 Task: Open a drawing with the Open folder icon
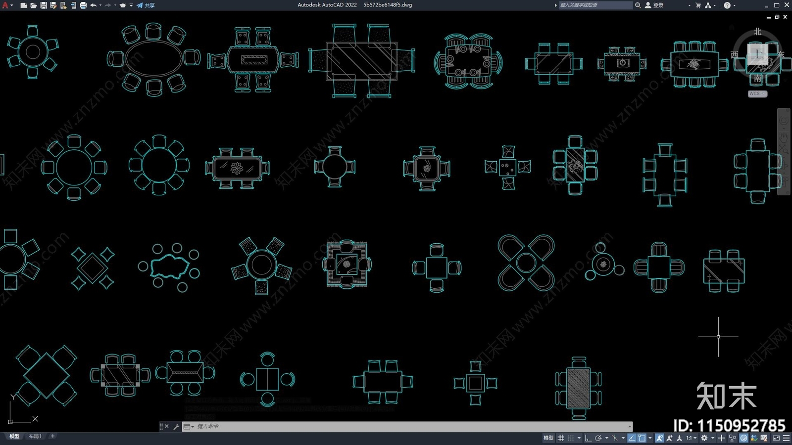[x=34, y=5]
